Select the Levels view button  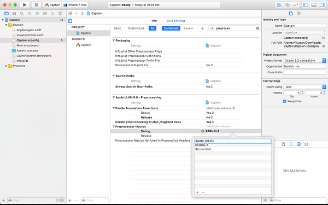(x=188, y=28)
